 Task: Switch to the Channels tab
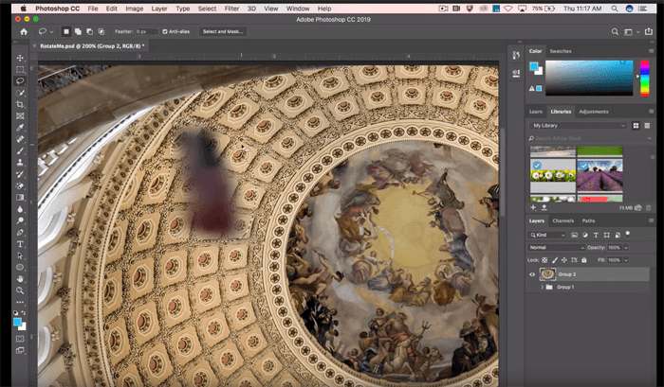point(563,220)
